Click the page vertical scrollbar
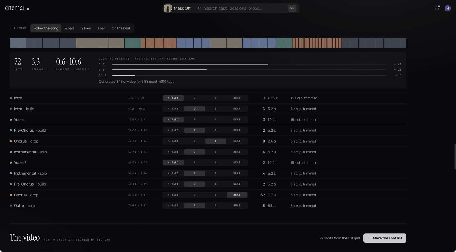Viewport: 456px width, 252px height. point(455,157)
